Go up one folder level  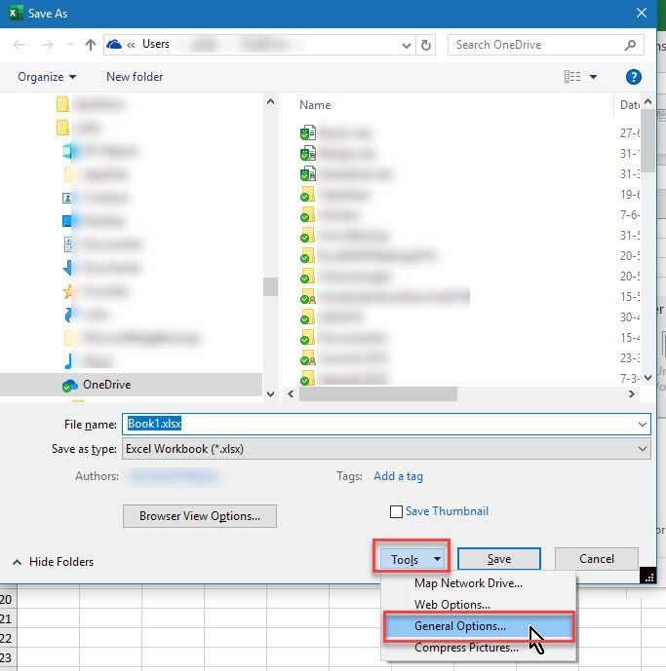pyautogui.click(x=91, y=45)
